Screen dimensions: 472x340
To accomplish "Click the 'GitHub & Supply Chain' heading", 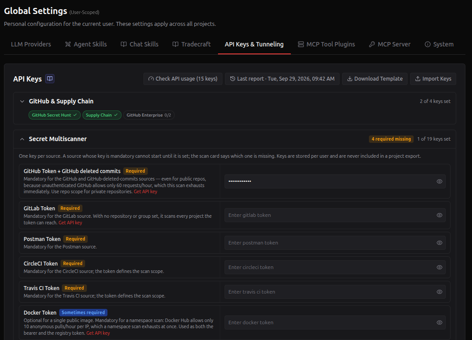I will 61,101.
